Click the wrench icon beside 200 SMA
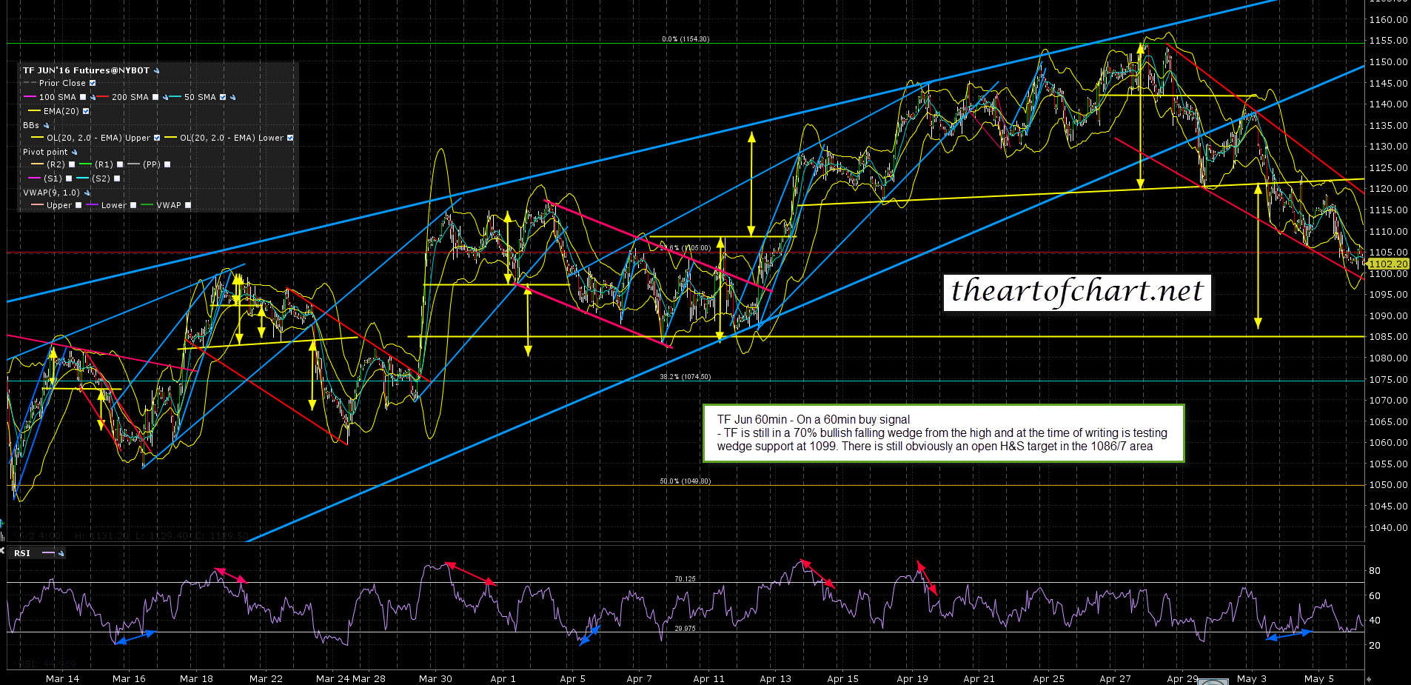Screen dimensions: 1411x685 [x=166, y=97]
